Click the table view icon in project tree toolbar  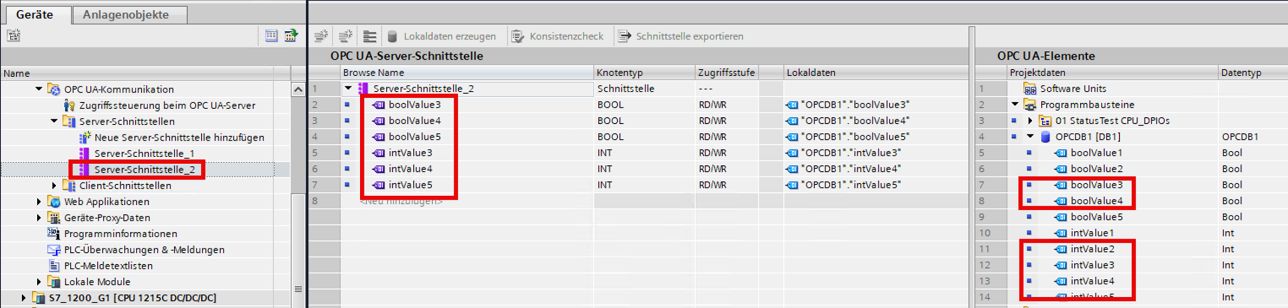[271, 36]
